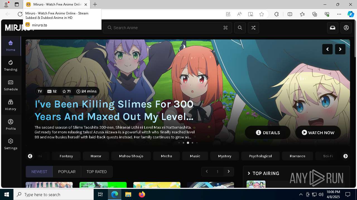Open Read aloud icon in address bar

[x=239, y=14]
